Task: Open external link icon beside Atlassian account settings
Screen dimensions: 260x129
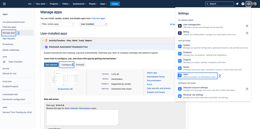Action: [x=247, y=89]
